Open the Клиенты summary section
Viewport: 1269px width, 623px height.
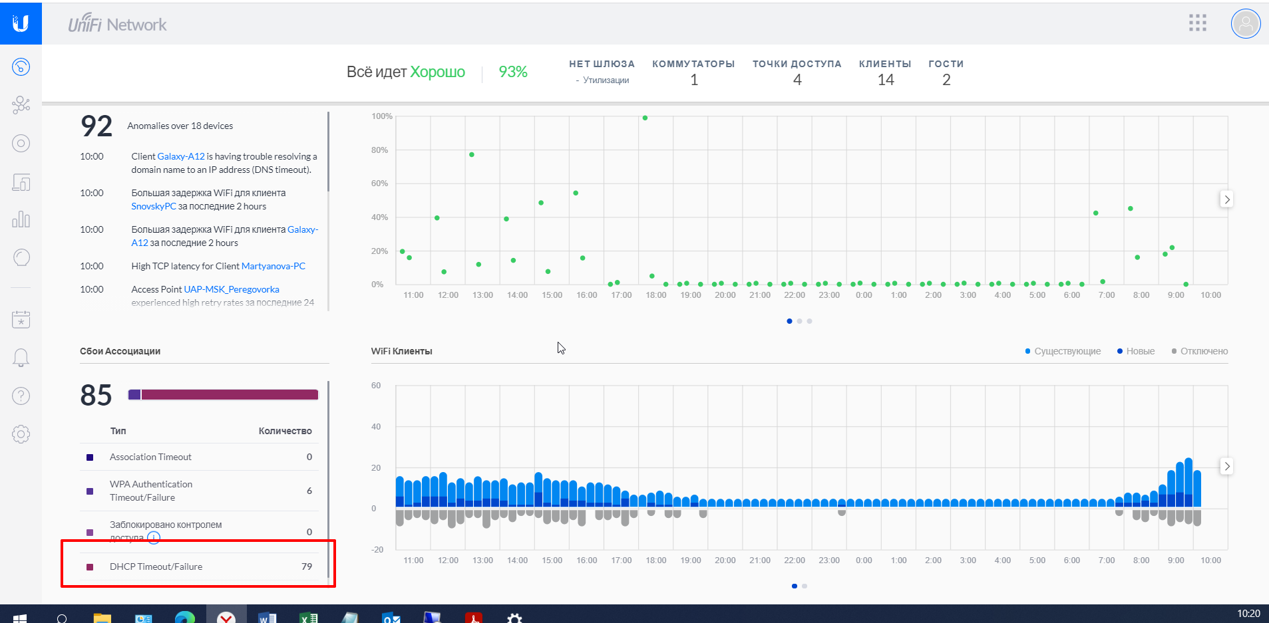point(885,72)
